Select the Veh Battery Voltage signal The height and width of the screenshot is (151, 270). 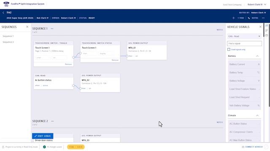pos(244,105)
